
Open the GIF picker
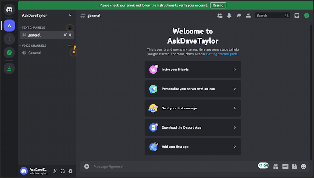[x=285, y=166]
